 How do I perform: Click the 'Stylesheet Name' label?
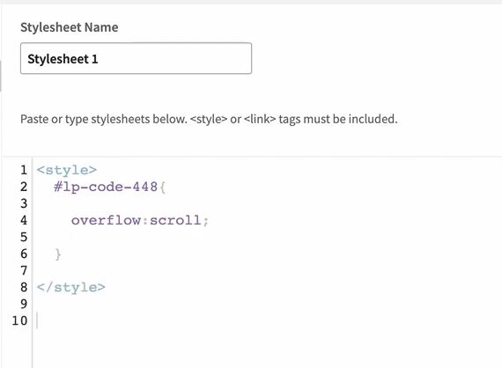pos(70,27)
